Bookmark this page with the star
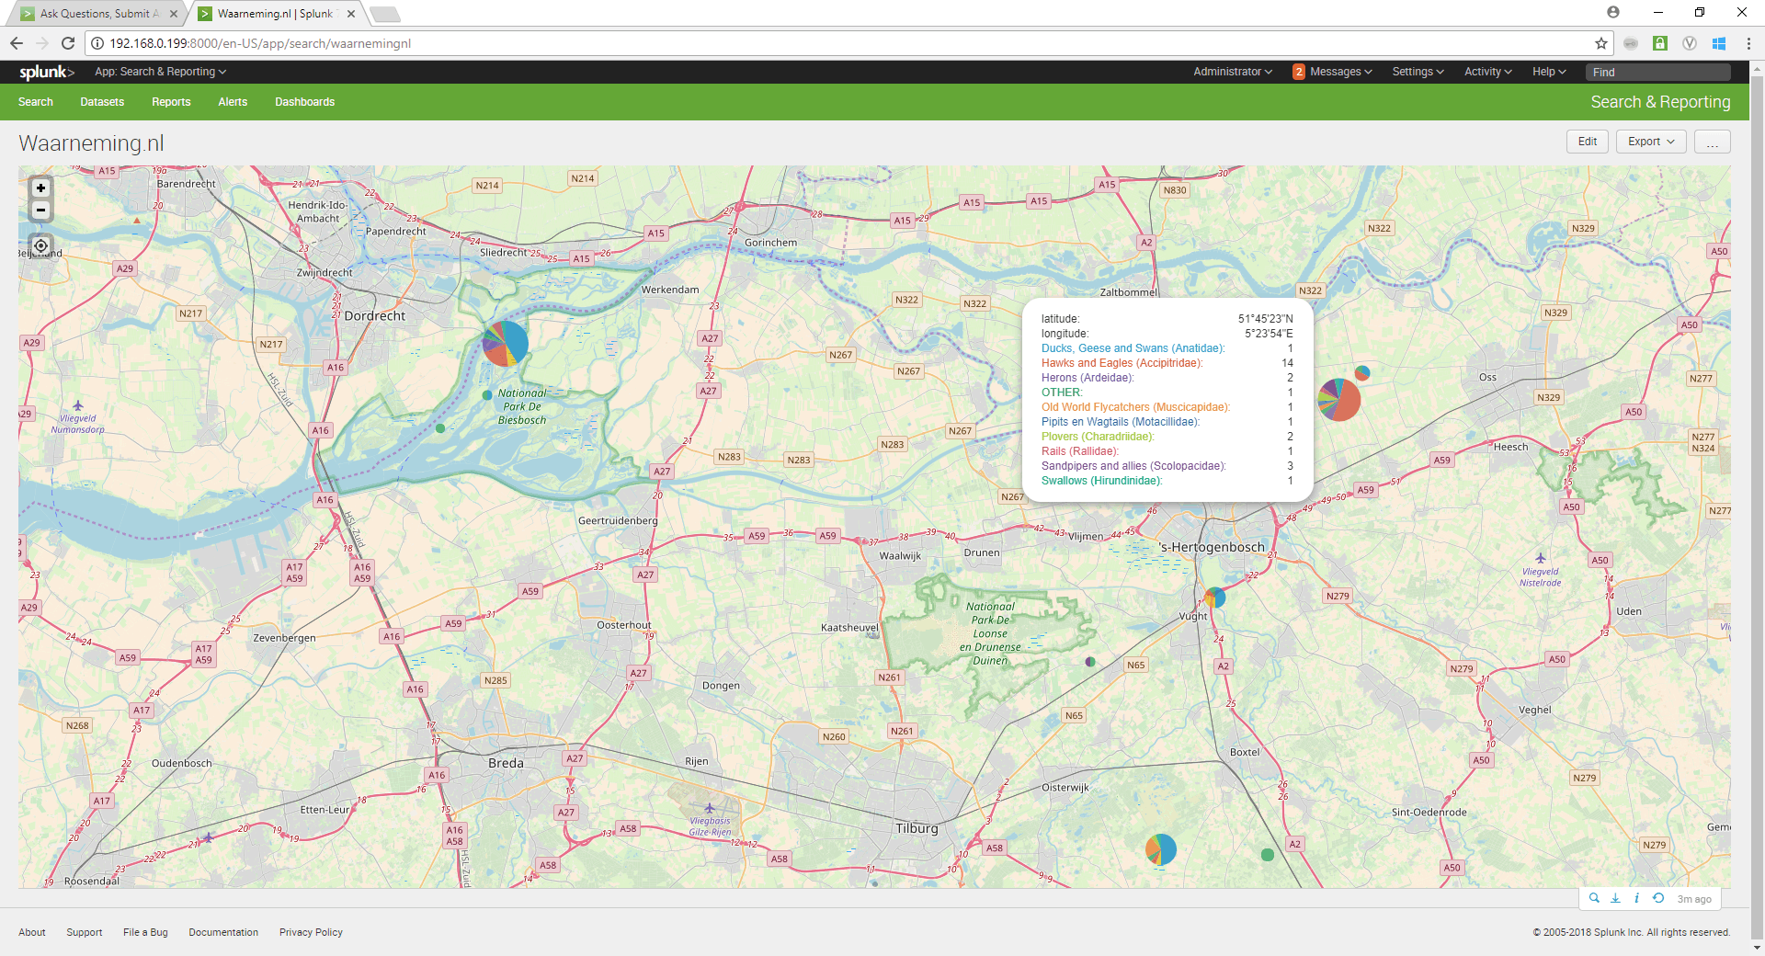This screenshot has width=1765, height=956. tap(1601, 43)
